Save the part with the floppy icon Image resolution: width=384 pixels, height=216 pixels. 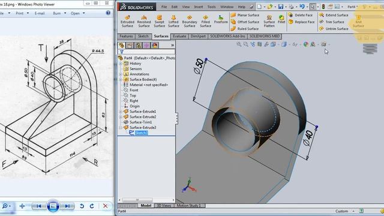pos(281,7)
